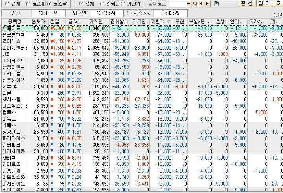This screenshot has height=193, width=283.
Task: Select the 와이지엔터 stock name
Action: (x=15, y=48)
